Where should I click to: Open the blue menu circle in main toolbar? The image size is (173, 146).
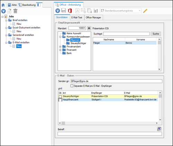[x=57, y=11]
